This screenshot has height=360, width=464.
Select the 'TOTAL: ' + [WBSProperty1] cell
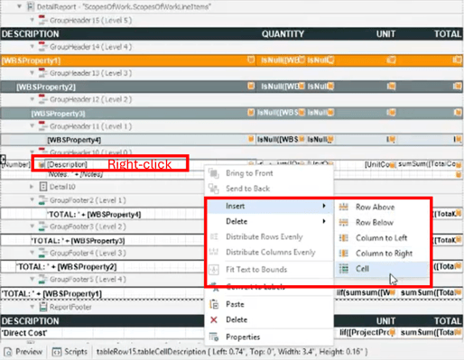pyautogui.click(x=102, y=293)
